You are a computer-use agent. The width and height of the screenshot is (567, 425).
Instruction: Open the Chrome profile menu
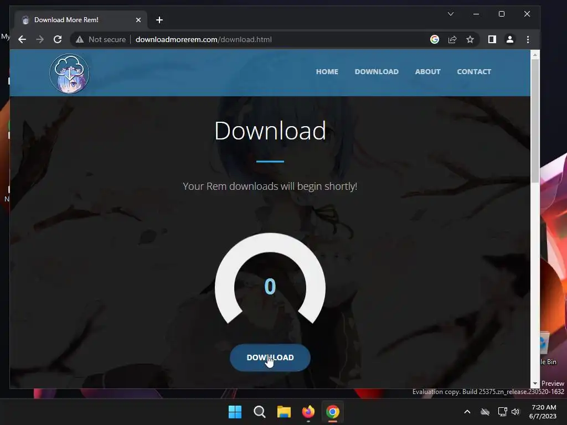point(510,39)
